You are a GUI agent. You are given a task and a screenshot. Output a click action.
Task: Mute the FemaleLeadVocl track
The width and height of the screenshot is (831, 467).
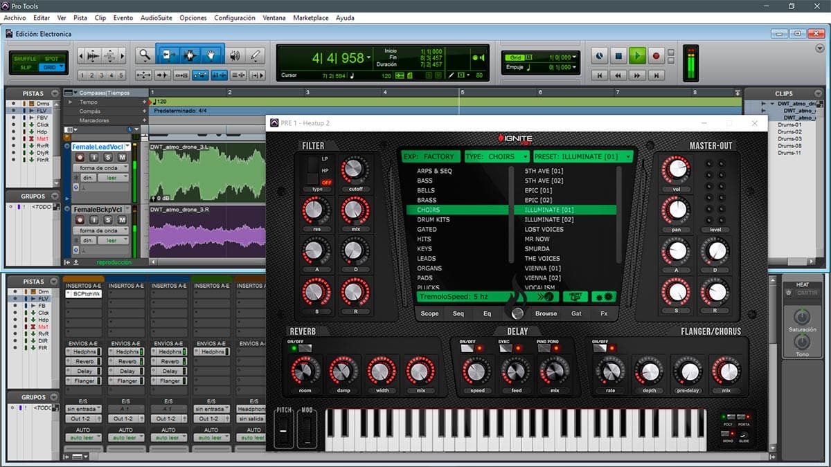pyautogui.click(x=122, y=158)
